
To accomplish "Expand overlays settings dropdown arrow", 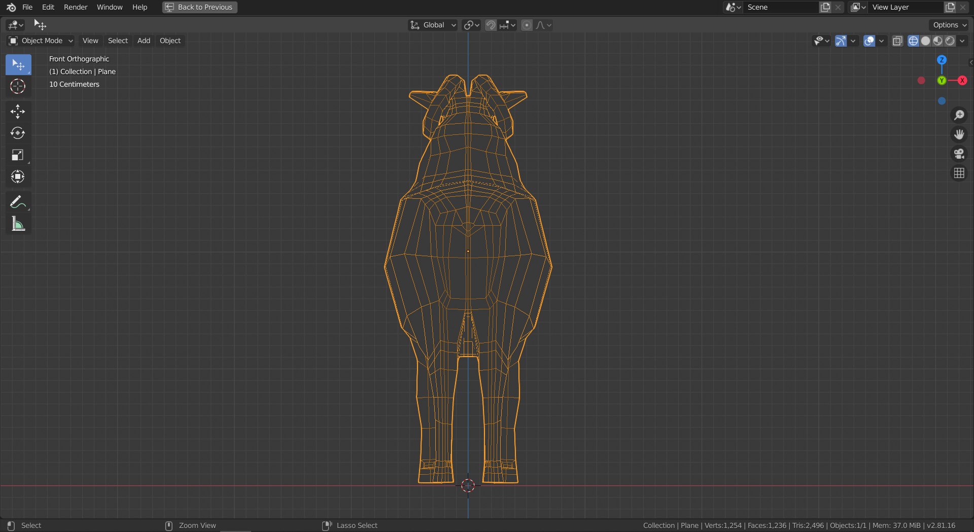I will coord(881,41).
